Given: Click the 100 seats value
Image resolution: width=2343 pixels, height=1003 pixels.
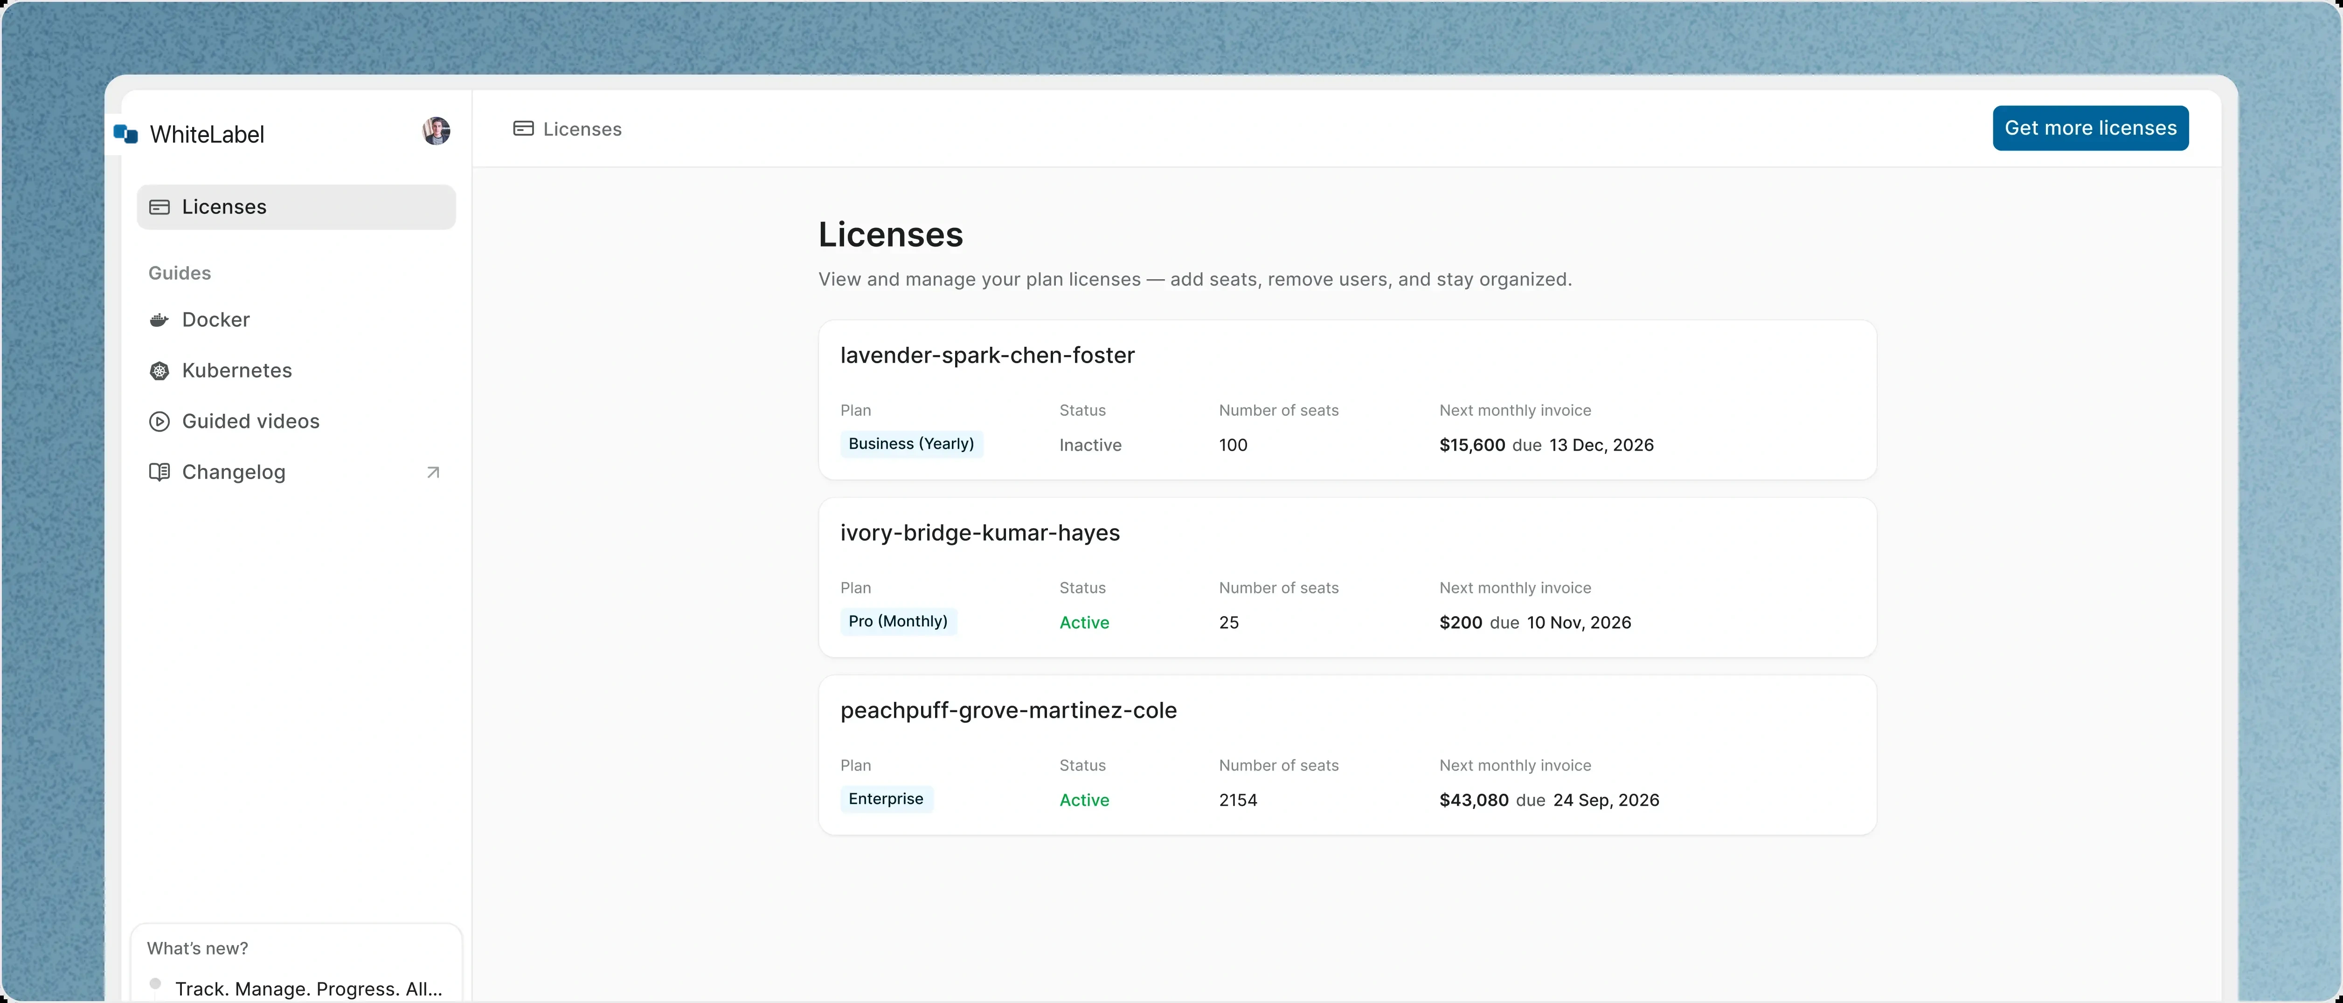Looking at the screenshot, I should [x=1234, y=445].
